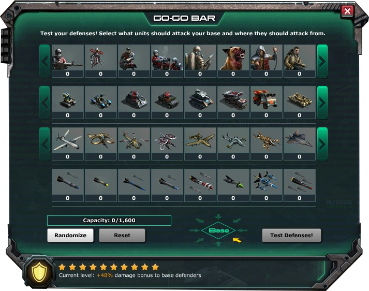
Task: Show previous vehicle units with left arrow
Action: (45, 103)
